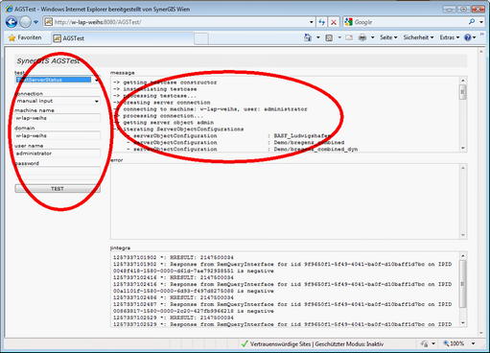Click error box scroll up arrow
The image size is (490, 353).
[x=463, y=168]
